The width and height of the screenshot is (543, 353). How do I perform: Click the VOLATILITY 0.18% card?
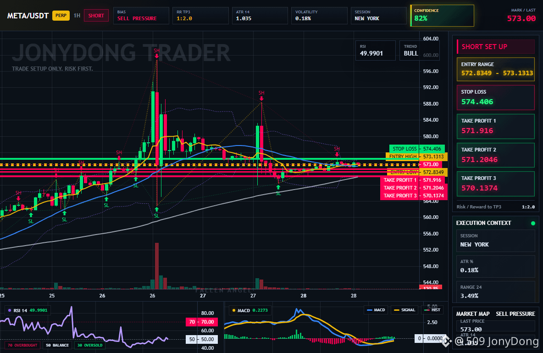click(319, 16)
